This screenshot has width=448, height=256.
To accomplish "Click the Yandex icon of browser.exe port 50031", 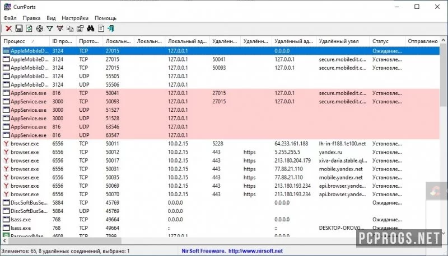I will tap(6, 169).
